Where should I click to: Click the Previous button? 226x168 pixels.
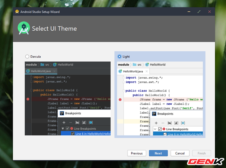tap(137, 153)
